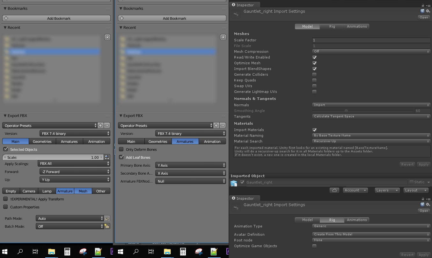This screenshot has width=432, height=258.
Task: Disable Import BlendShapes
Action: (x=314, y=69)
